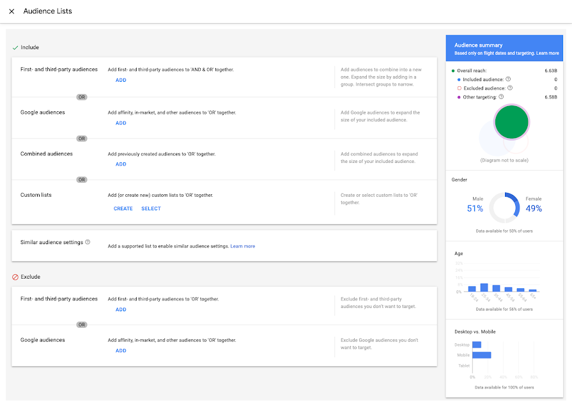Click the green Include checkmark icon
The height and width of the screenshot is (402, 572).
15,47
